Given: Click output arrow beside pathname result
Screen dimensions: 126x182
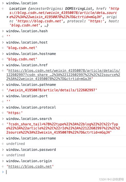Looking at the screenshot, I should click(x=3, y=90).
